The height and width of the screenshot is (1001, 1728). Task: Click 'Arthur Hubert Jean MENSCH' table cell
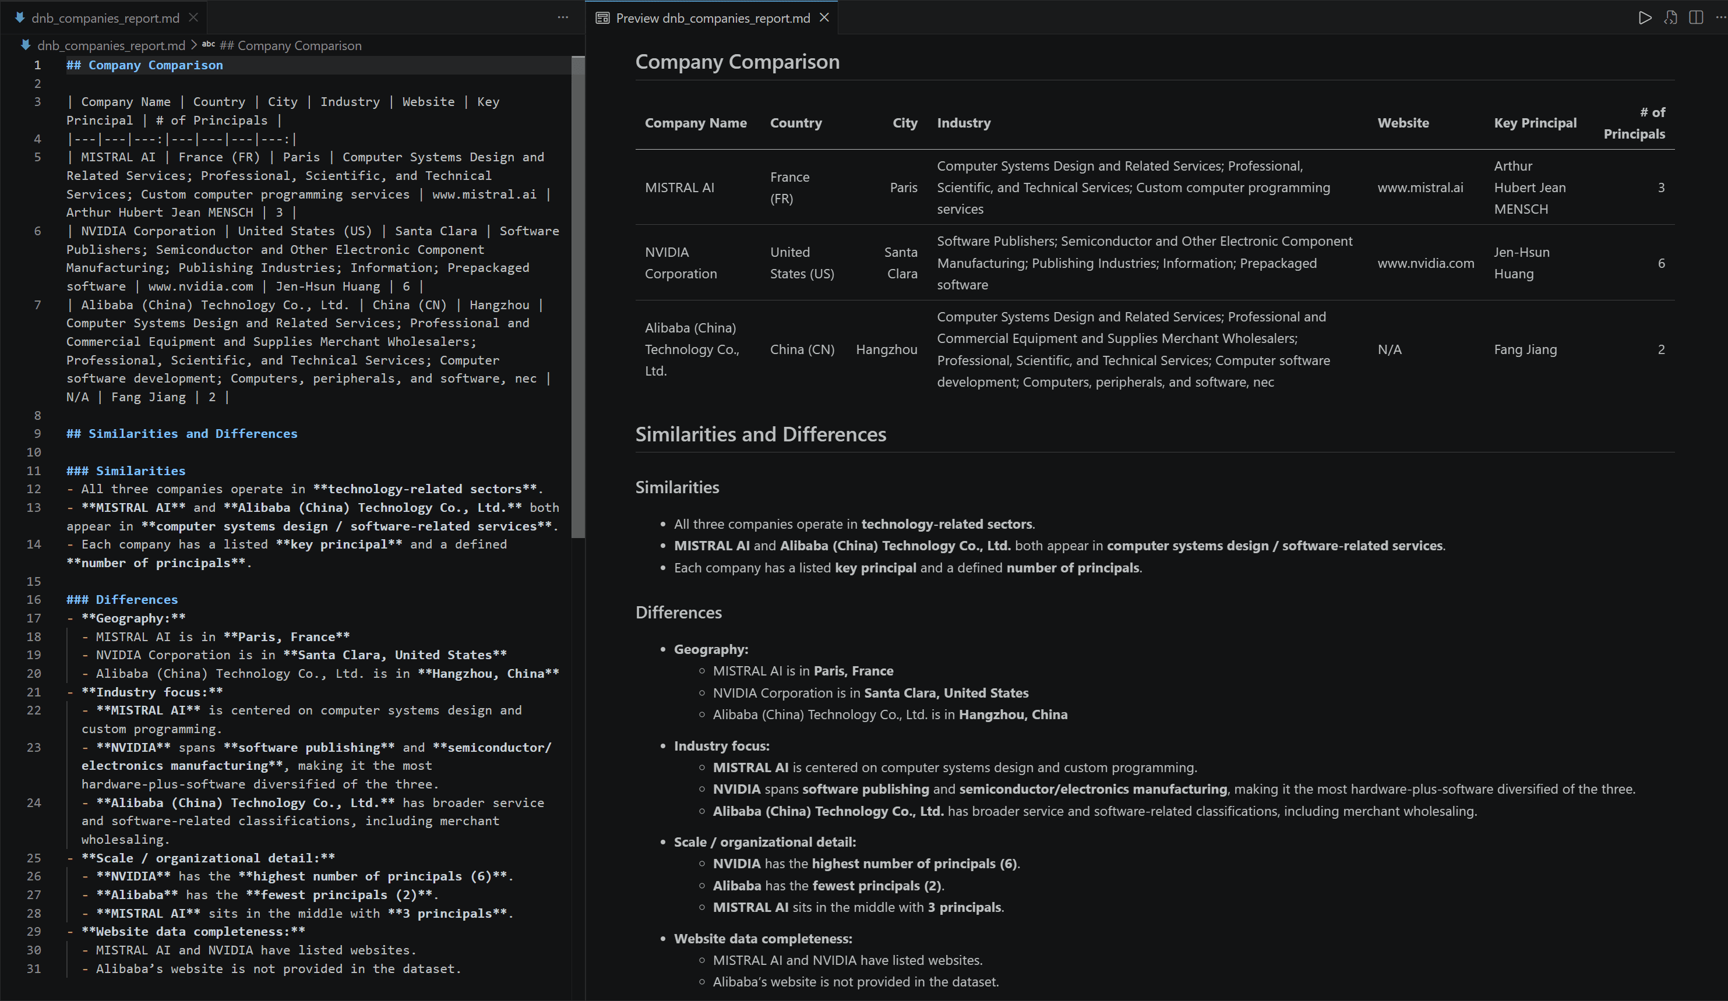coord(1529,188)
